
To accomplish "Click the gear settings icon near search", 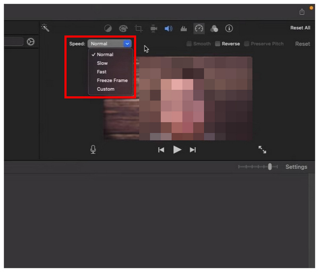I will coord(30,42).
